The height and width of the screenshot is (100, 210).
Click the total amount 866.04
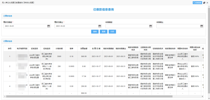pyautogui.click(x=84, y=93)
